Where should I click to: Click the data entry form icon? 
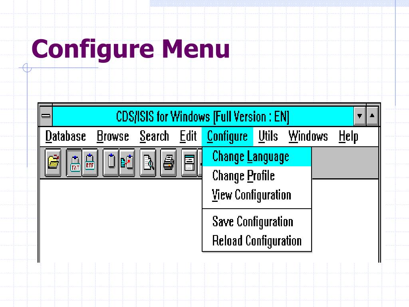[x=189, y=163]
